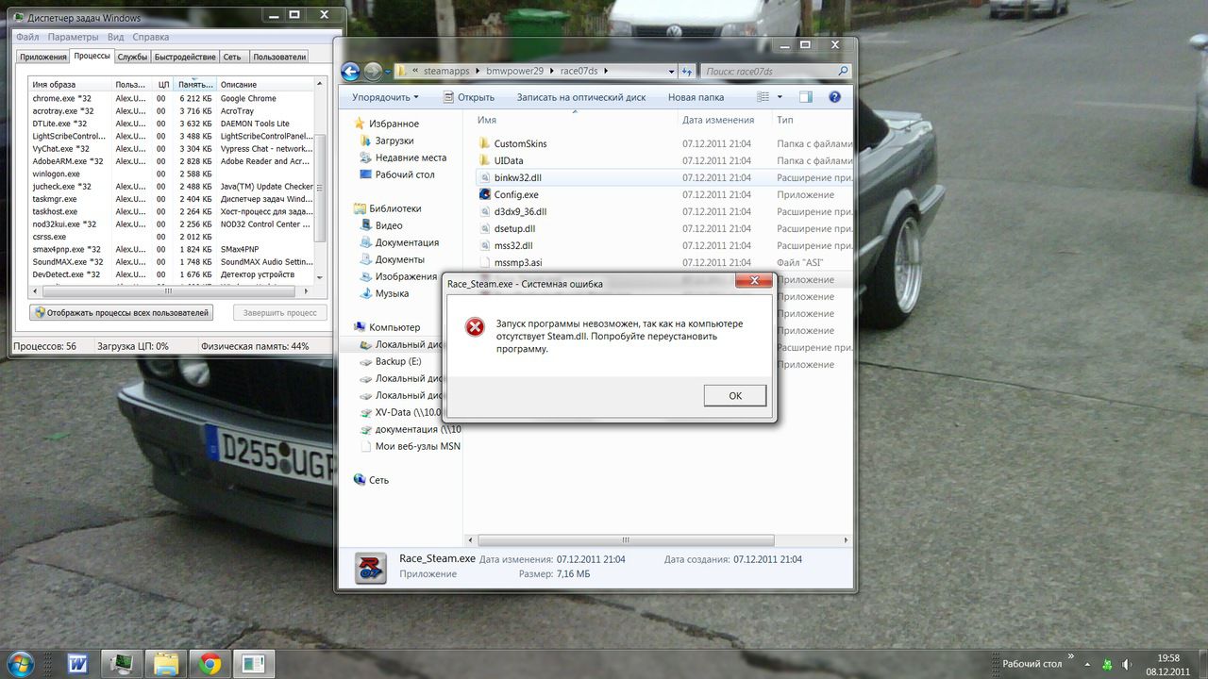The width and height of the screenshot is (1208, 679).
Task: Select d3dx9_36.dll file
Action: tap(520, 211)
